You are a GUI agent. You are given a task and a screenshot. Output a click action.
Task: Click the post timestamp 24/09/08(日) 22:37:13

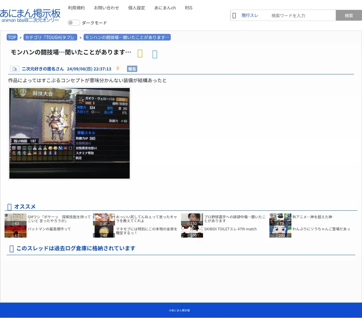(89, 69)
